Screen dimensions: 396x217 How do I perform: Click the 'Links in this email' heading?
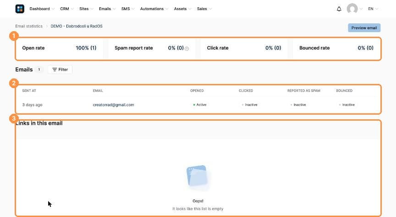click(39, 123)
